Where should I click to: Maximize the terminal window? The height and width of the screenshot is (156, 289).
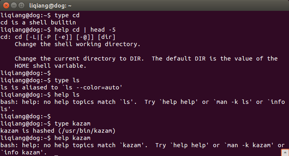(21, 6)
